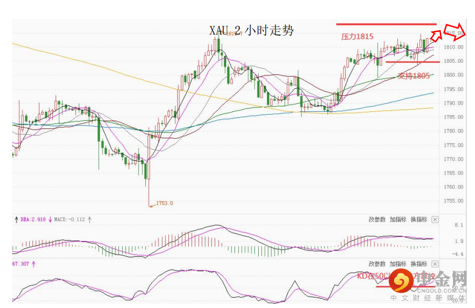Click the 1805.00 price axis label

pyautogui.click(x=454, y=61)
